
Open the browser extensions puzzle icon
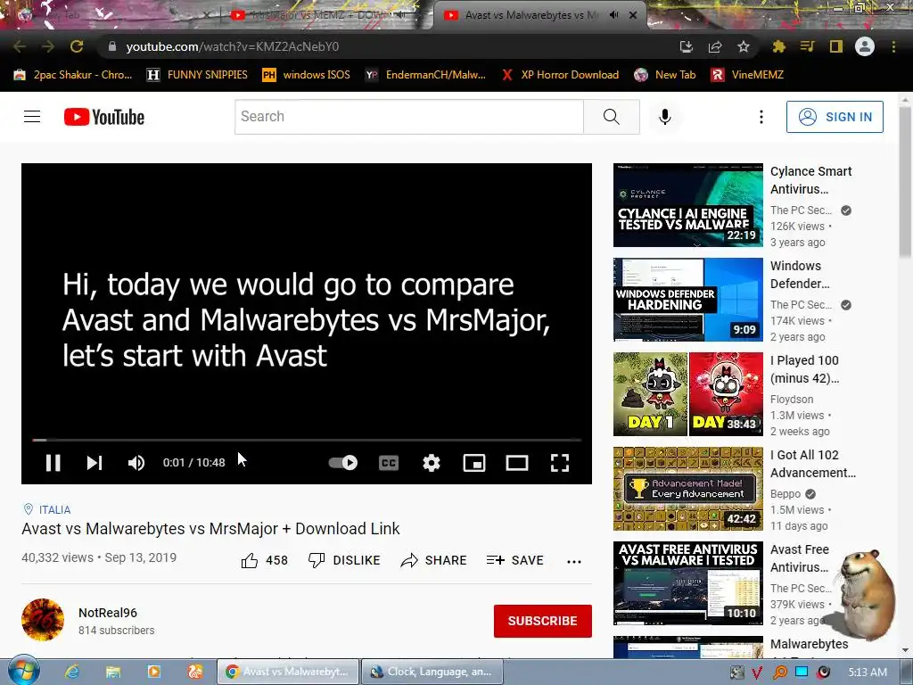point(778,46)
